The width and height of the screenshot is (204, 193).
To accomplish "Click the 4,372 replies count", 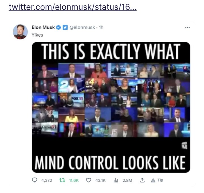I will pyautogui.click(x=46, y=180).
